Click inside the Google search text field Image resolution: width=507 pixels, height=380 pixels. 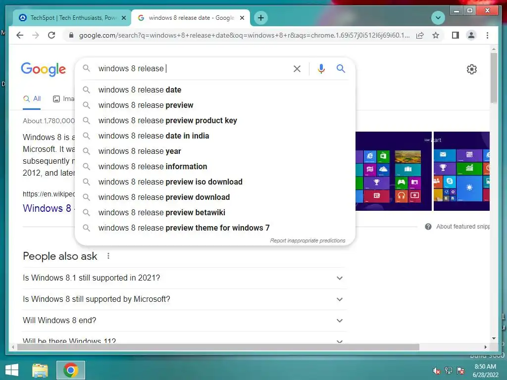[x=193, y=68]
